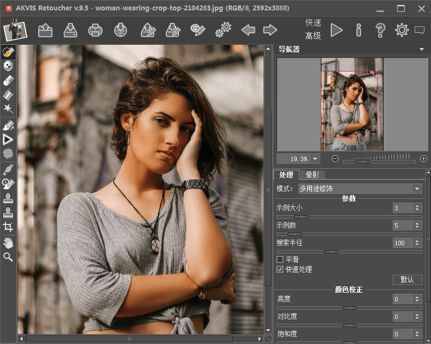Select the 处理 tab
Image resolution: width=431 pixels, height=344 pixels.
pyautogui.click(x=286, y=175)
